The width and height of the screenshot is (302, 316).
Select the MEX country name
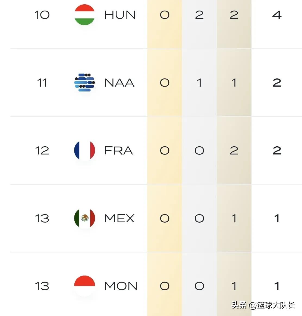[119, 219]
